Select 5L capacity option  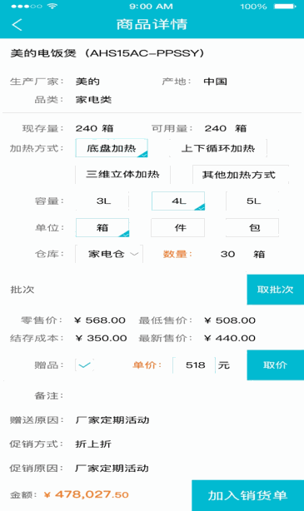pyautogui.click(x=252, y=201)
